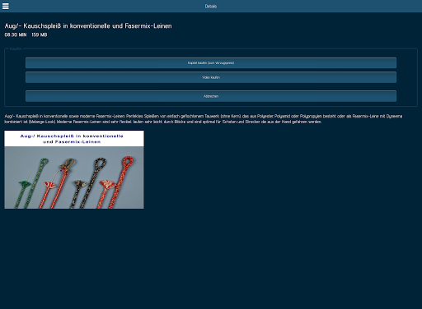Click the green rope in the thumbnail

point(35,183)
